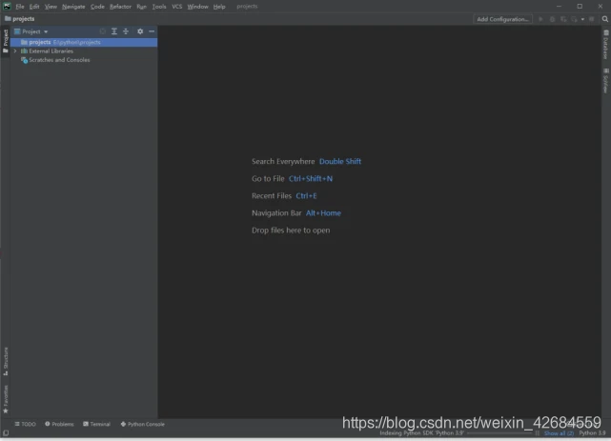Click the Collapse All icon in Project panel

tap(126, 31)
